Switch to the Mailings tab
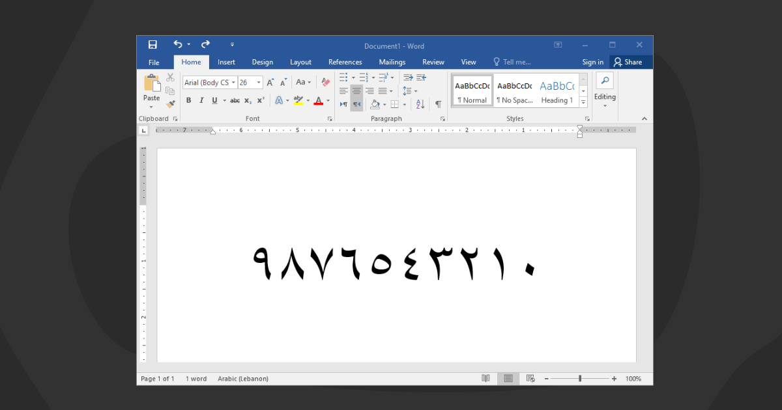 (392, 62)
